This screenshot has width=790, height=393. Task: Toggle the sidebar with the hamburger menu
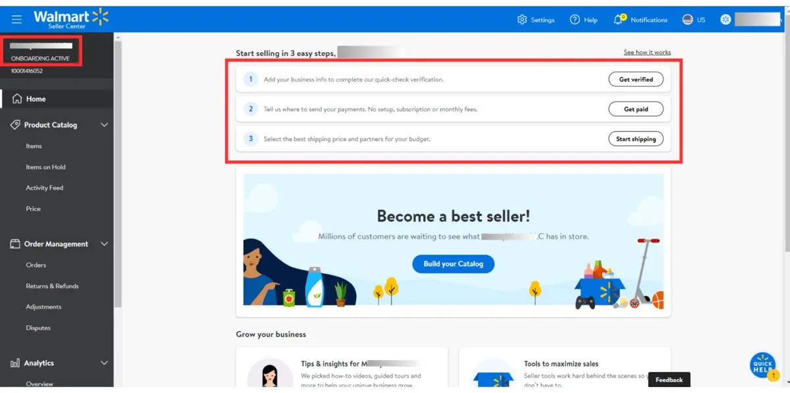click(x=16, y=18)
